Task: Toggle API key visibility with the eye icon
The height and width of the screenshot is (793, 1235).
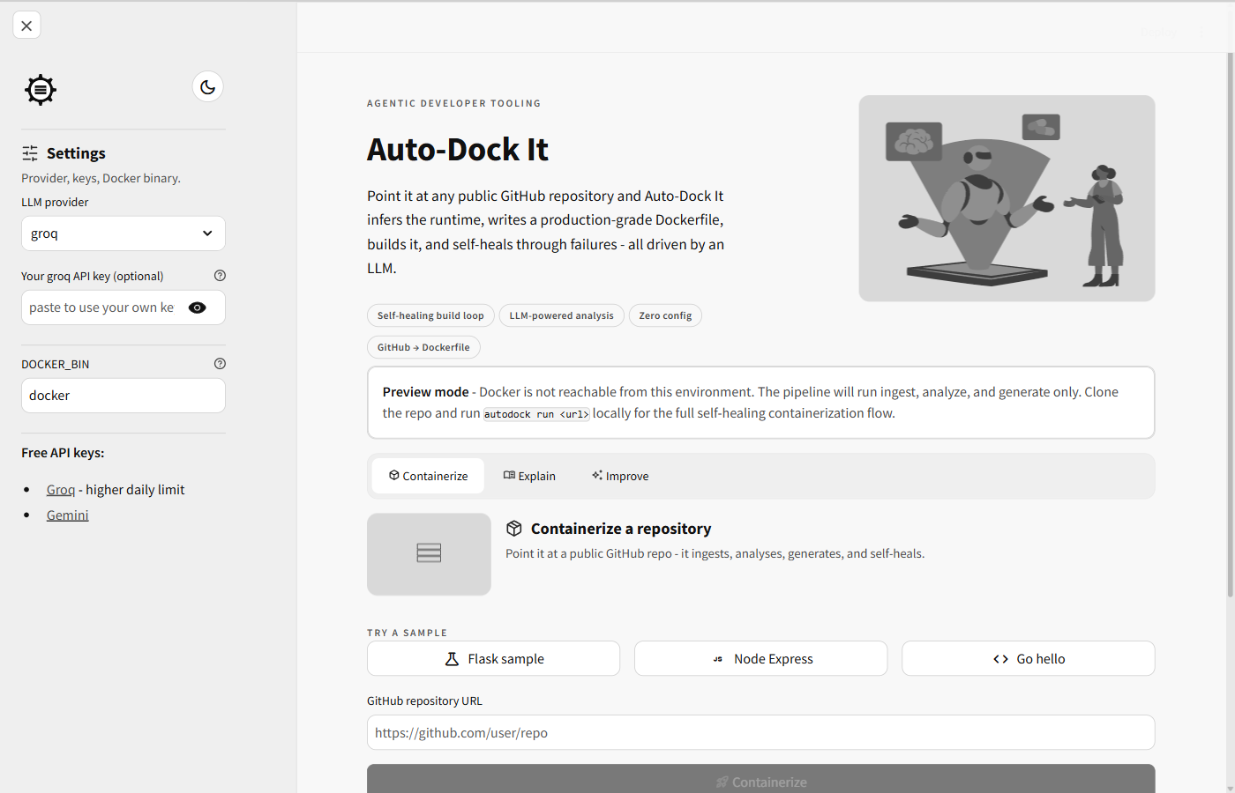Action: 198,308
